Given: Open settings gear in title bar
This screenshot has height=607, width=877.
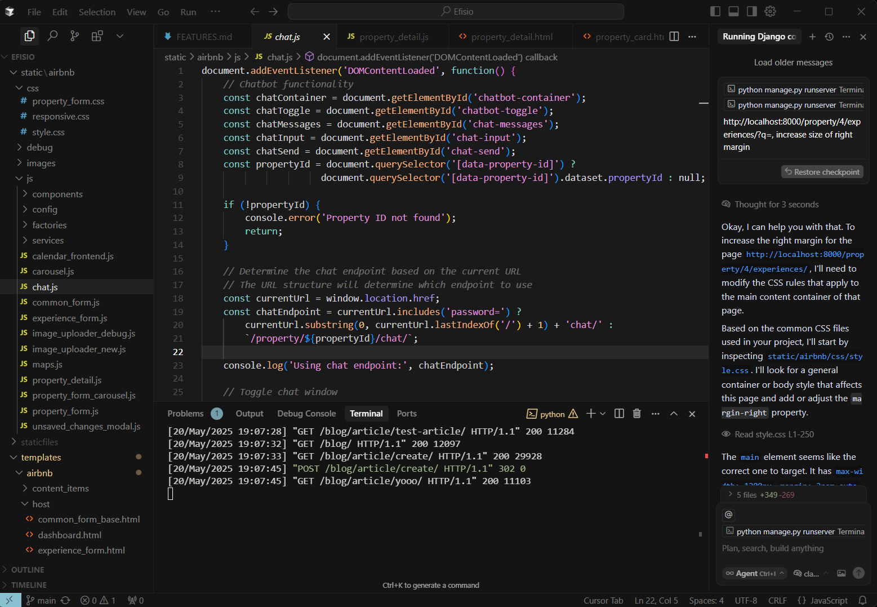Looking at the screenshot, I should pos(771,11).
